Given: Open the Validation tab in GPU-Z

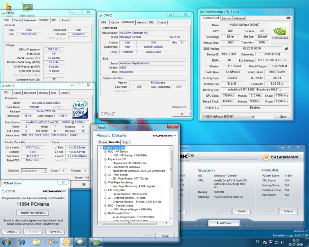Looking at the screenshot, I should [x=239, y=18].
